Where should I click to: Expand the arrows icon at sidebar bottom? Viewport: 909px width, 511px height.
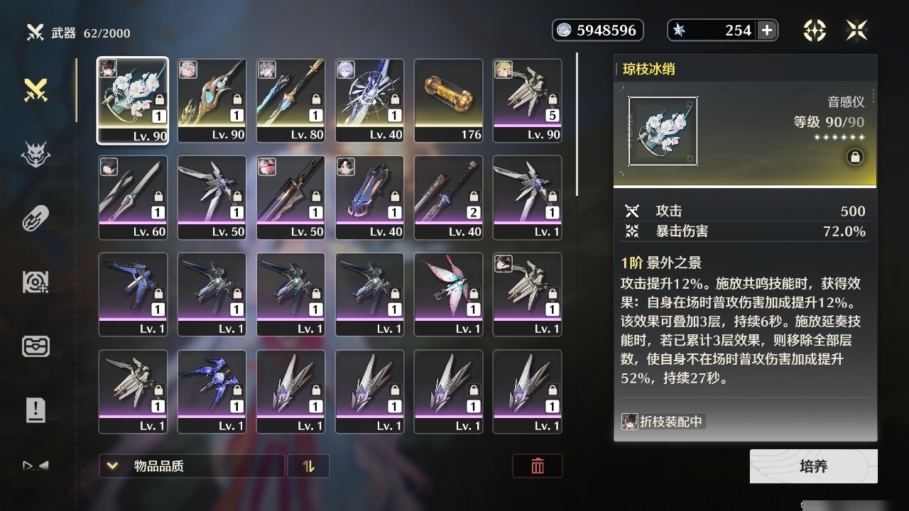36,466
